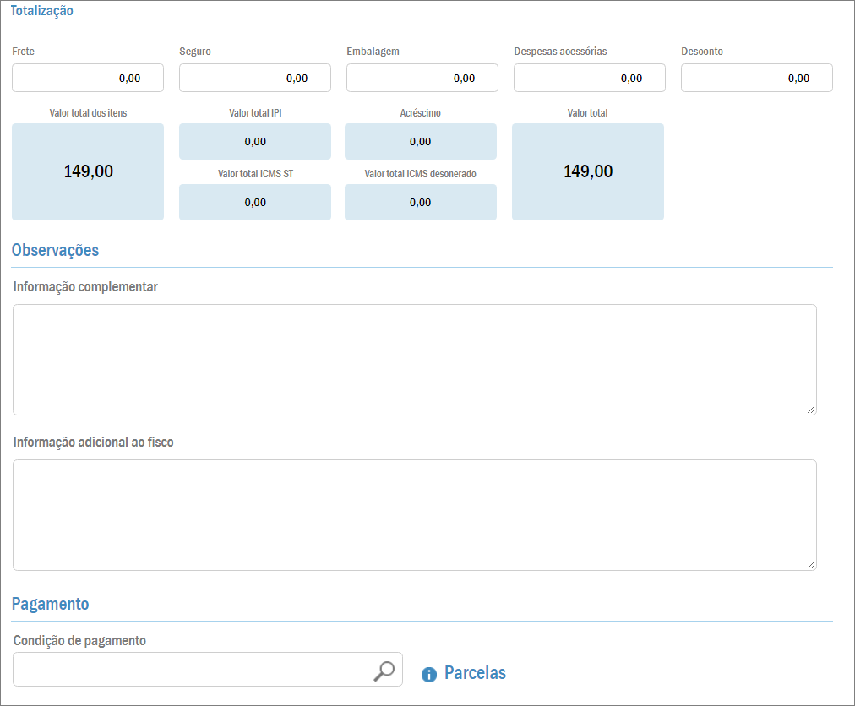
Task: Select the Desconto input box
Action: tap(757, 78)
